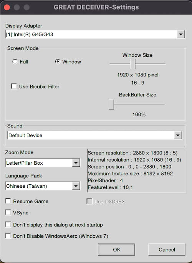Click the Screen position info line
Viewport: 192px width, 263px height.
tap(129, 167)
